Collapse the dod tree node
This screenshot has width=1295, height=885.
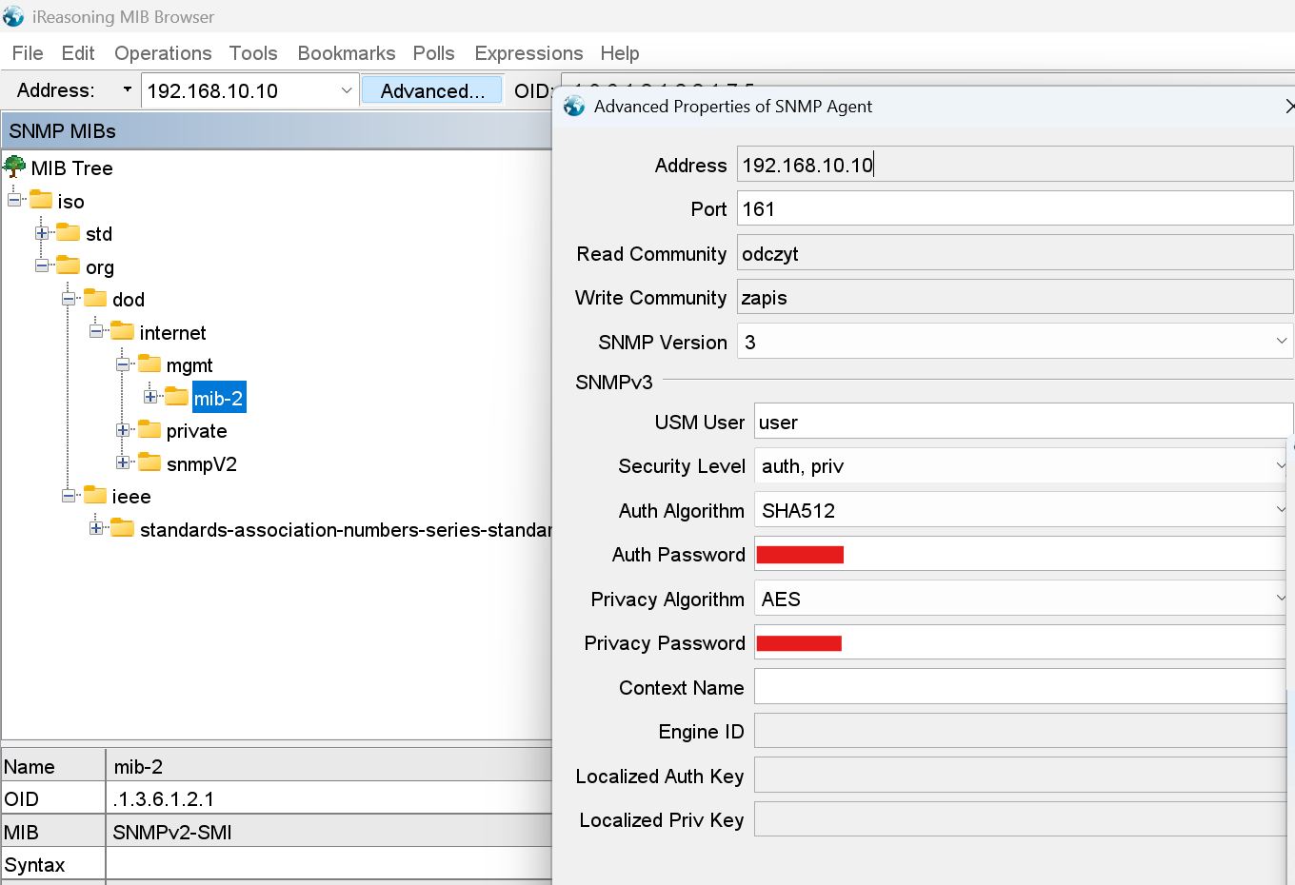coord(69,299)
